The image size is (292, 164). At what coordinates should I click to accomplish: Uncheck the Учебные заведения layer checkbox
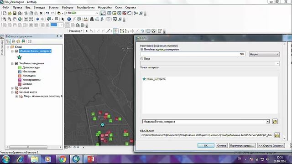pos(16,63)
